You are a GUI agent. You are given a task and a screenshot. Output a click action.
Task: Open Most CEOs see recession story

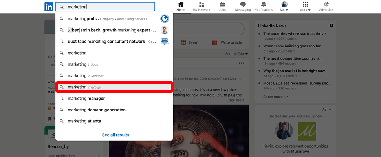pos(297,84)
